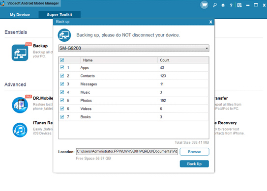
Task: Uncheck the Messages row checkbox
Action: pos(62,84)
